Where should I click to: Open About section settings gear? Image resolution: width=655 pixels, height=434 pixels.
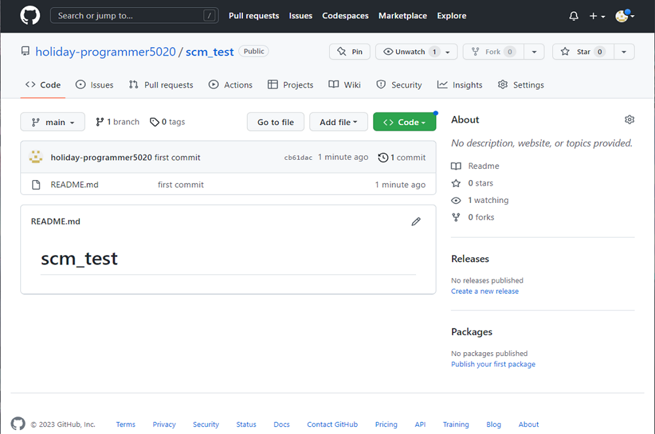pyautogui.click(x=629, y=120)
